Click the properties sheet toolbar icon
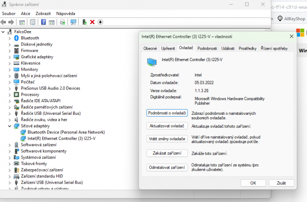 tap(33, 22)
